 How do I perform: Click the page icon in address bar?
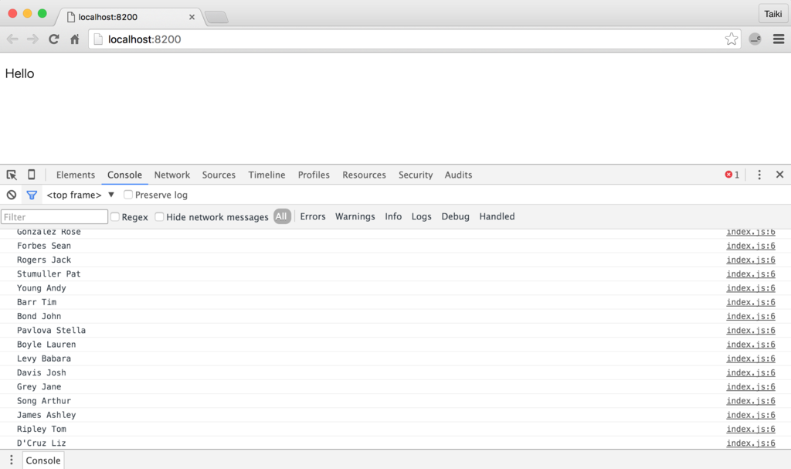98,39
